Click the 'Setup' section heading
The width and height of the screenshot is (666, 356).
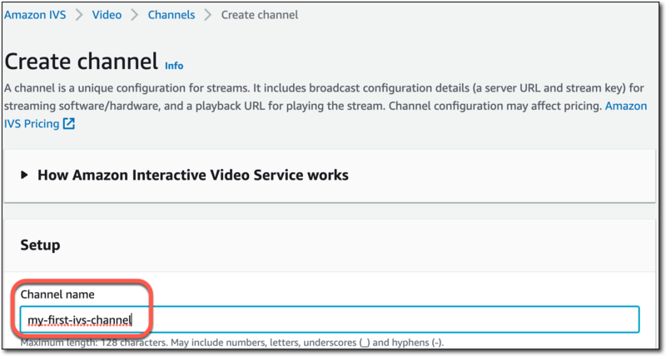point(40,245)
